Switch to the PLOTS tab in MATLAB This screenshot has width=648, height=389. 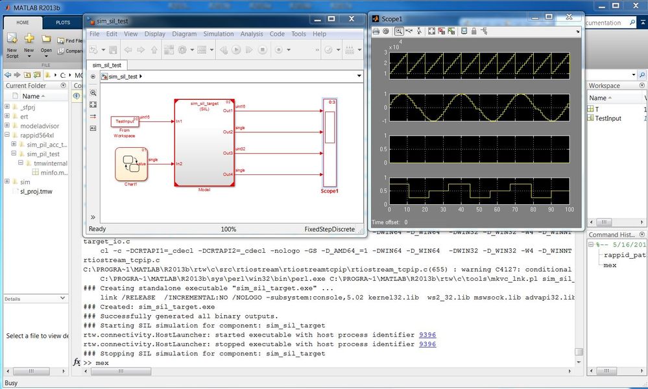pyautogui.click(x=63, y=23)
